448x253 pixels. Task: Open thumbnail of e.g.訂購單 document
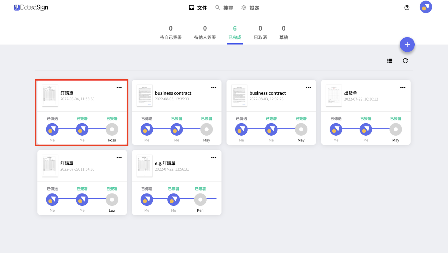(x=145, y=166)
